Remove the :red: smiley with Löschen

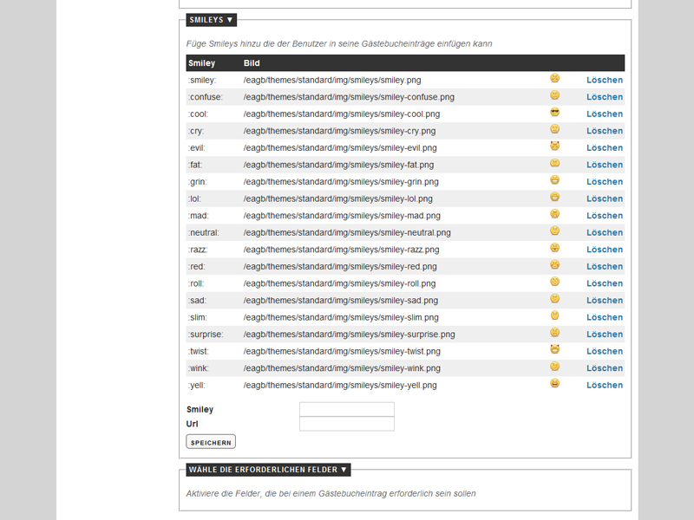click(x=605, y=267)
